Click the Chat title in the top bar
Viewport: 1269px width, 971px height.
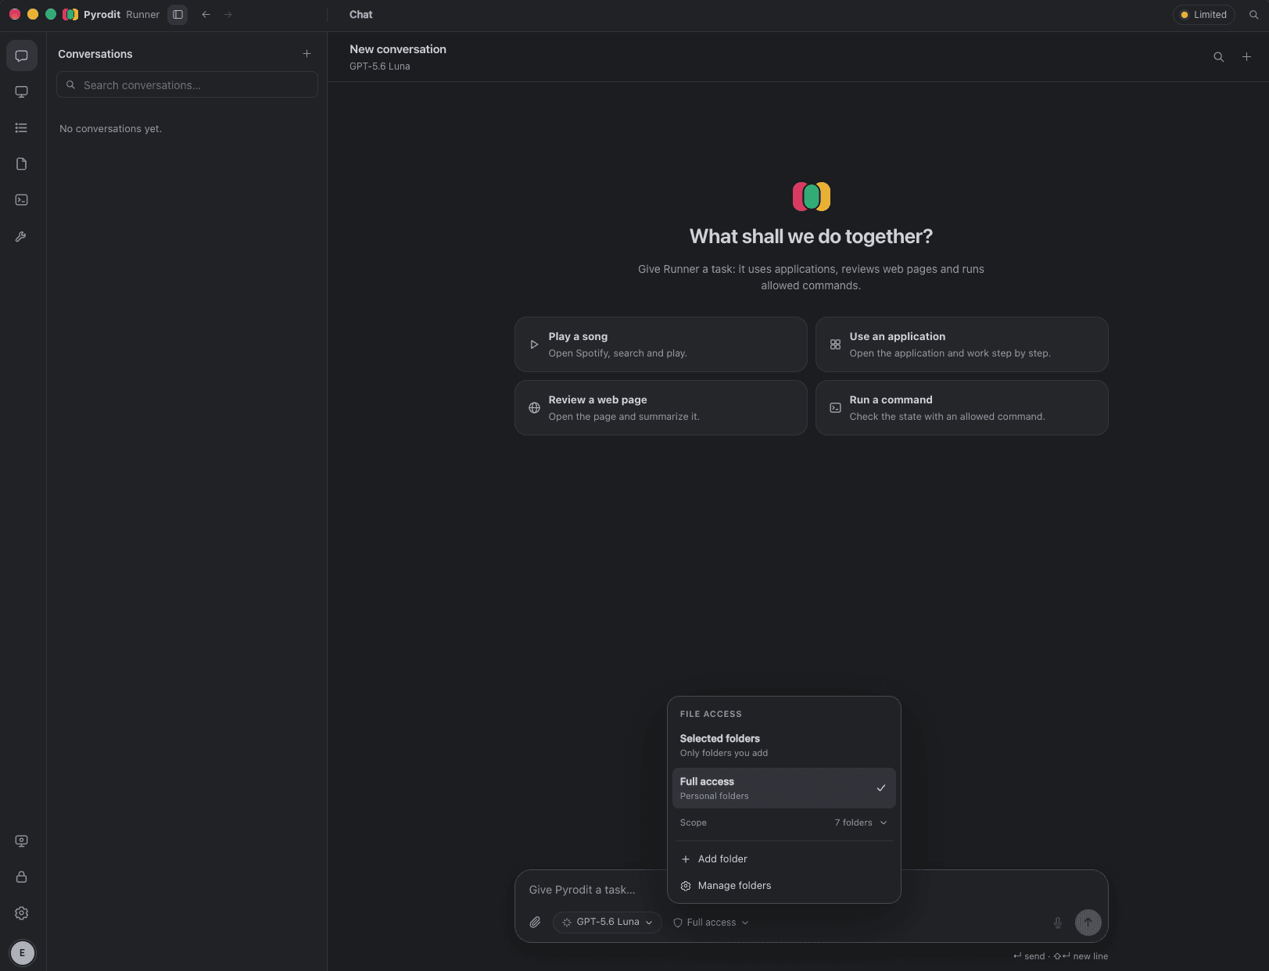(x=360, y=14)
